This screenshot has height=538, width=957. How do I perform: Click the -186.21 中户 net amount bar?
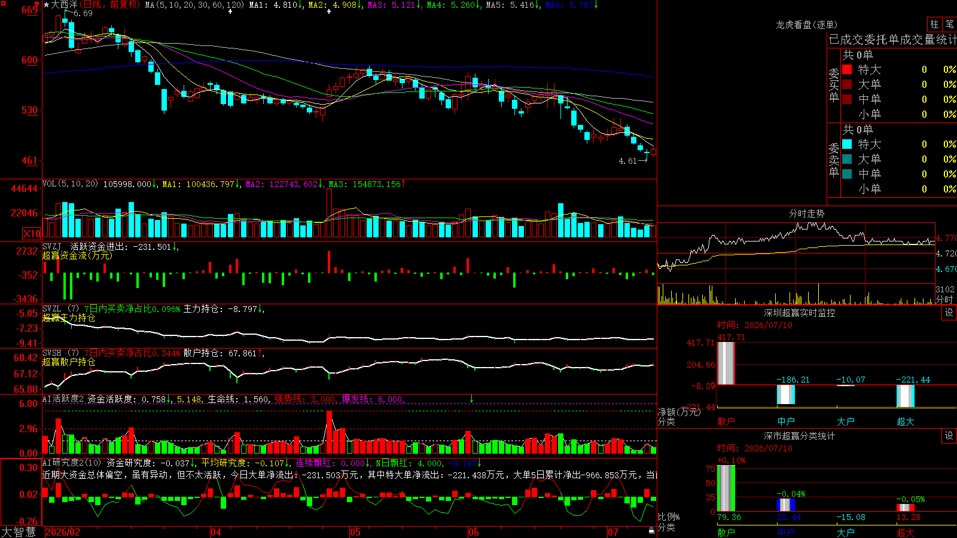click(x=785, y=395)
